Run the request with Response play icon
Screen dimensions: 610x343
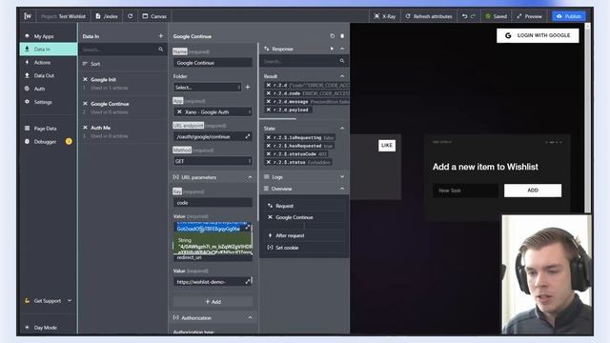coord(332,49)
